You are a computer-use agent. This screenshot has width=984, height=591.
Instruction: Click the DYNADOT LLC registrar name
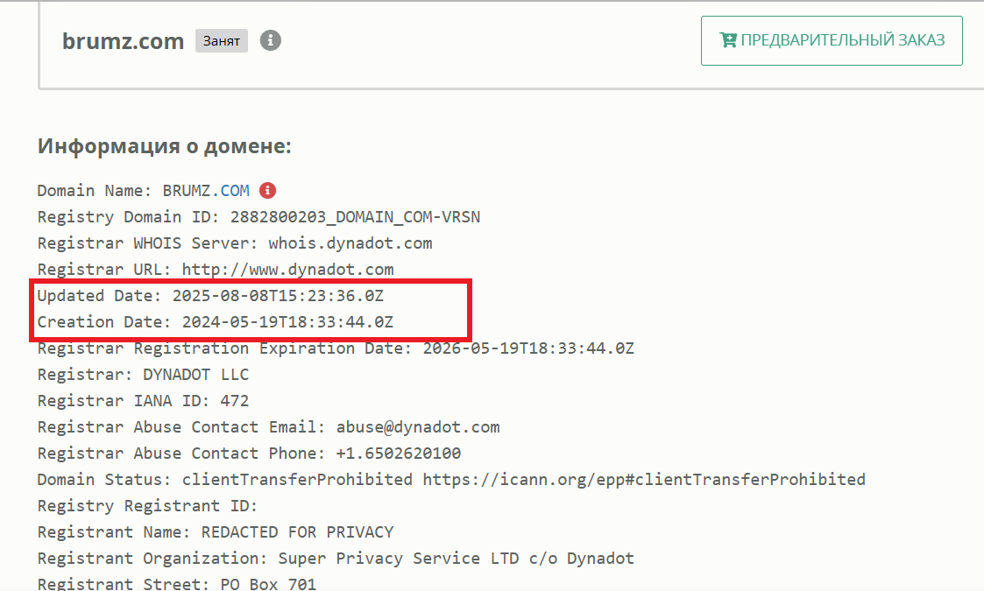(x=196, y=374)
